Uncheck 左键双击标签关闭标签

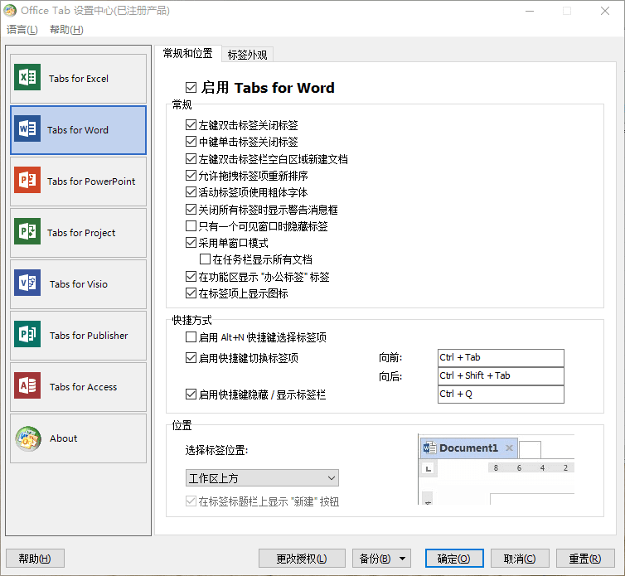coord(191,125)
